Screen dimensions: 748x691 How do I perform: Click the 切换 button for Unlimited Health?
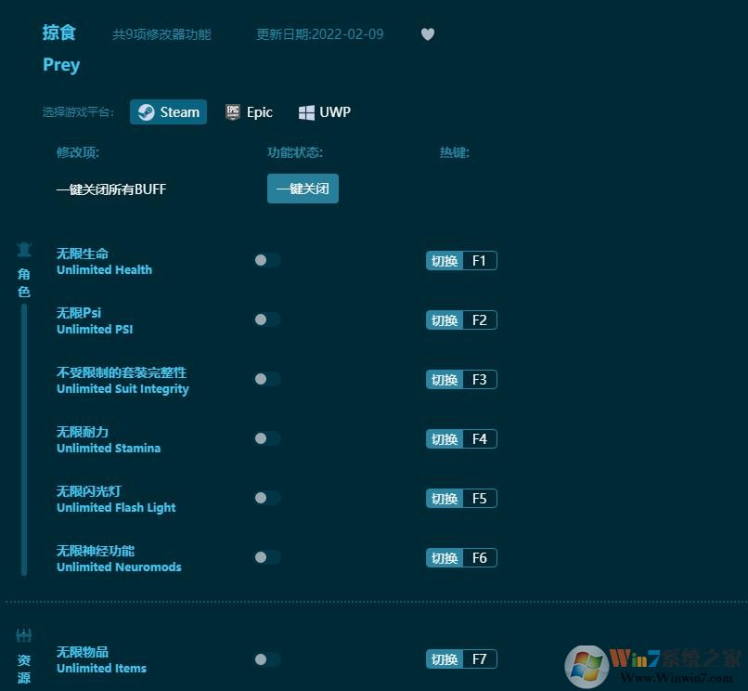[445, 260]
